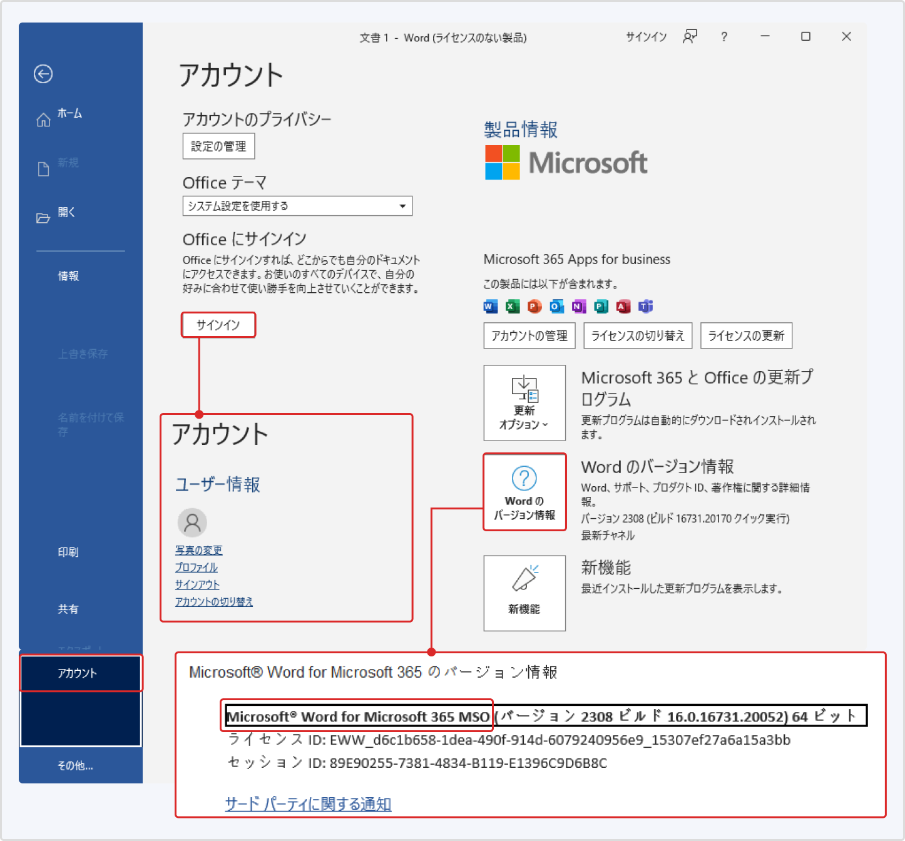Select the PowerPoint icon under 製品情報
This screenshot has width=905, height=841.
pyautogui.click(x=534, y=307)
